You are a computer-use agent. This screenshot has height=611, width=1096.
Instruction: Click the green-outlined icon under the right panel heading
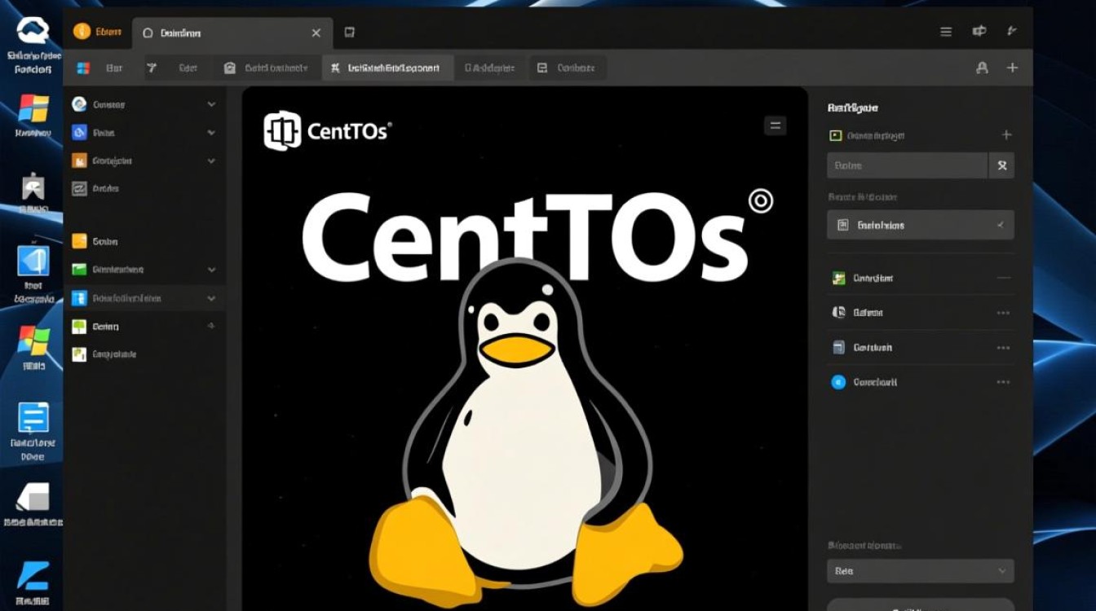pos(835,135)
